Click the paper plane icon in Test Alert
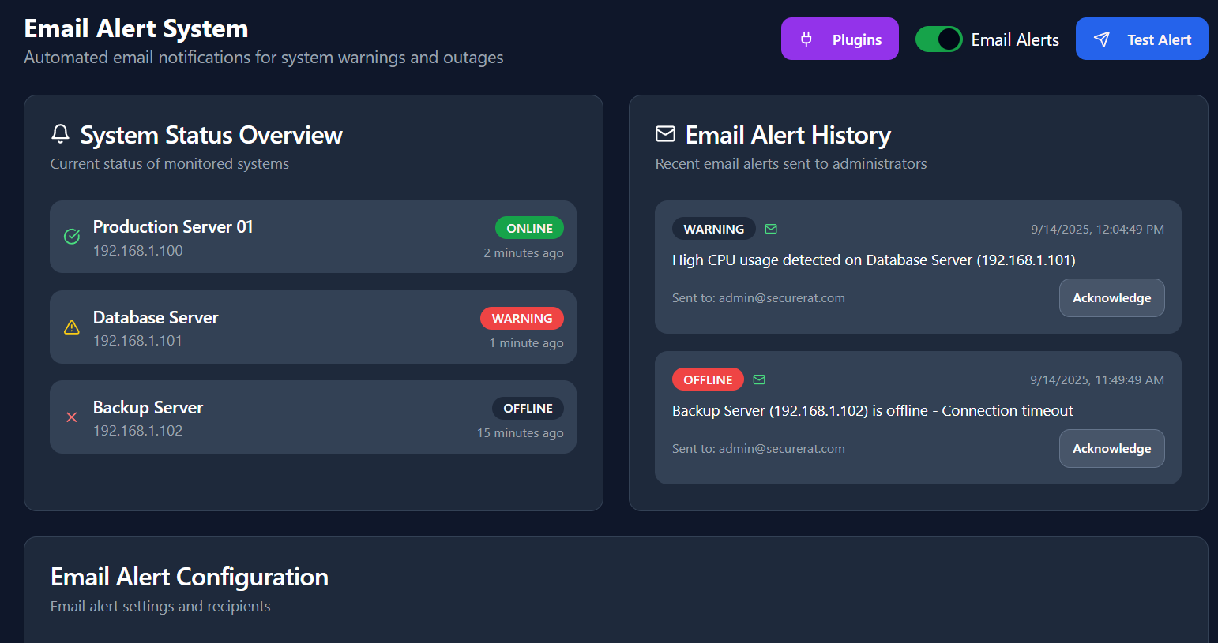The width and height of the screenshot is (1218, 643). coord(1102,39)
